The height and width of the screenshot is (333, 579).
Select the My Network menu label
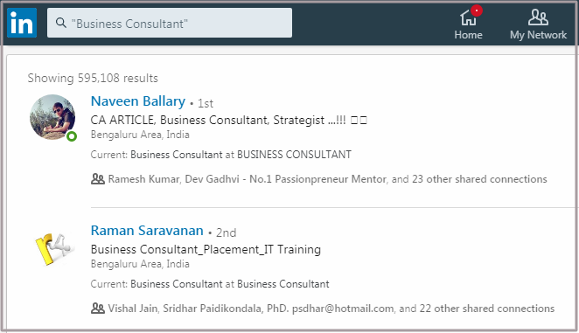(x=538, y=35)
